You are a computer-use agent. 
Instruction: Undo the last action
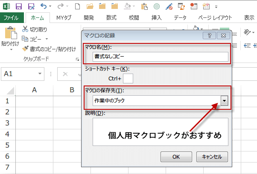[x=44, y=6]
